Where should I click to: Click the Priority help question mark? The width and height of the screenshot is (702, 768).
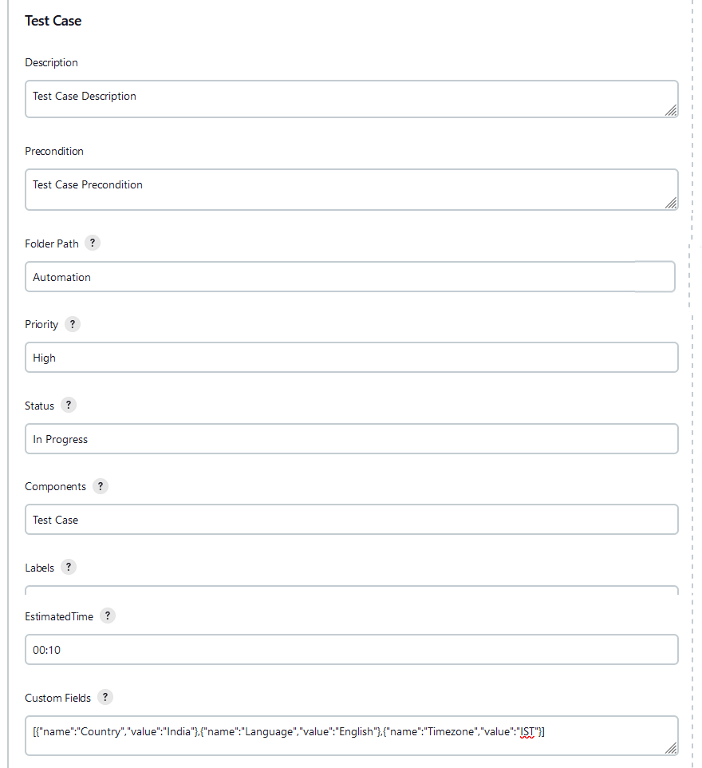[73, 324]
